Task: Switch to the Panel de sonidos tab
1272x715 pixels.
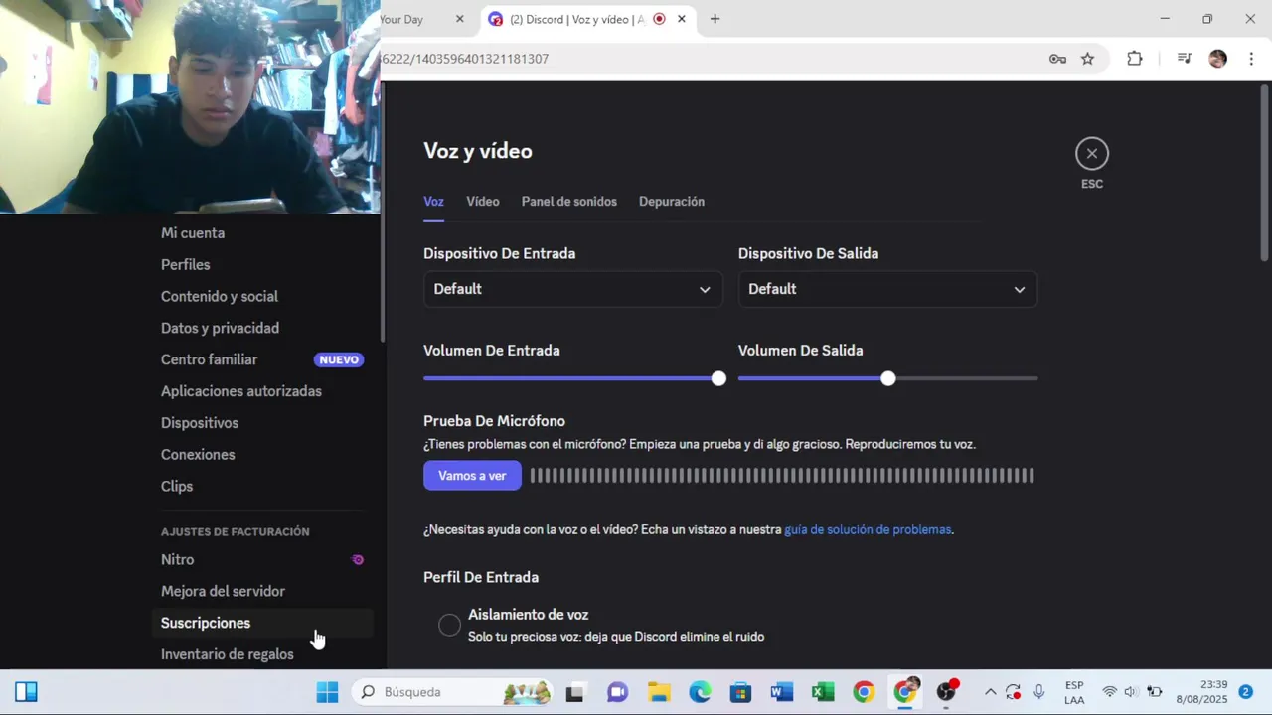Action: pos(569,202)
